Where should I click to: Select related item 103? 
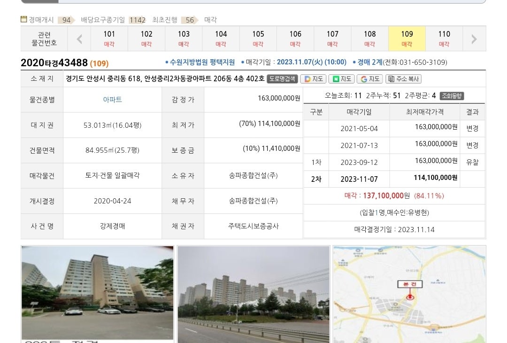(184, 39)
